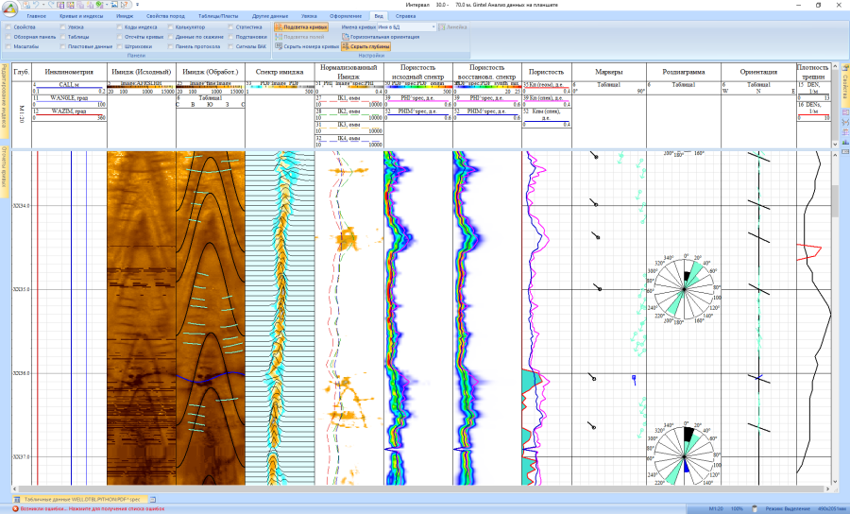Click the histogram icon in right sidebar
The height and width of the screenshot is (514, 850).
(845, 142)
